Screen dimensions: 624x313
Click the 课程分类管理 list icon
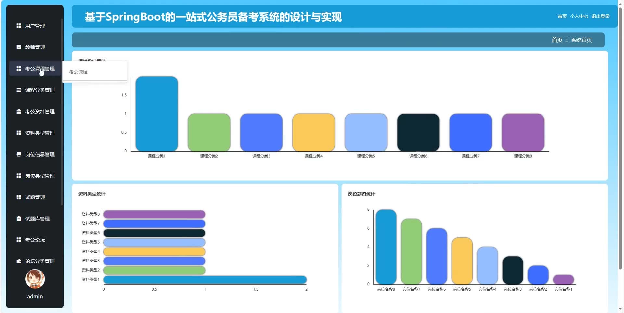point(19,90)
